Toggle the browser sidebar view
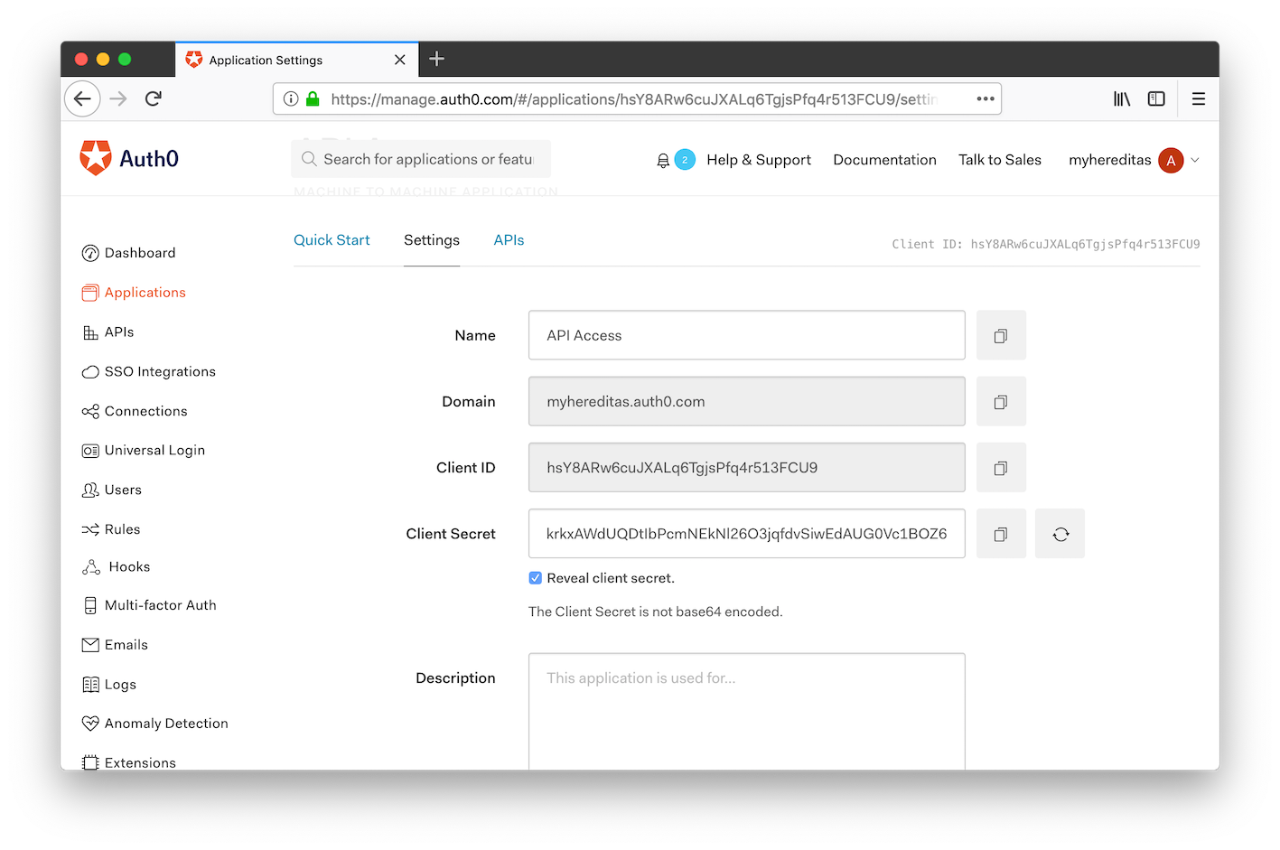 [1156, 98]
